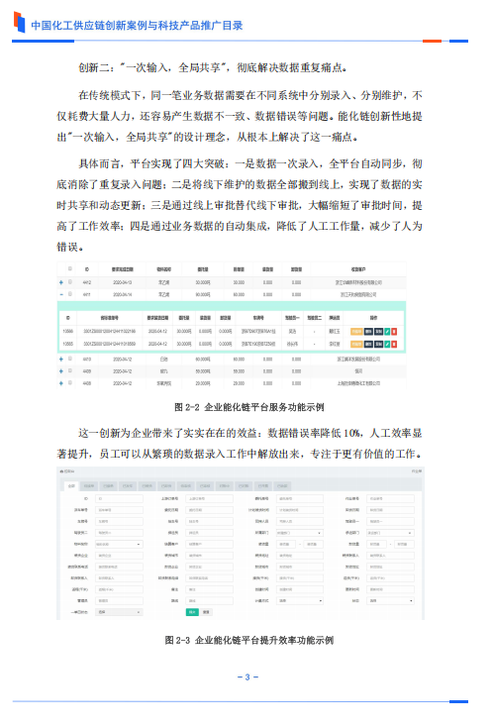Viewport: 493px width, 726px height.
Task: Click red delete icon in sub-row 10566
Action: (x=394, y=331)
